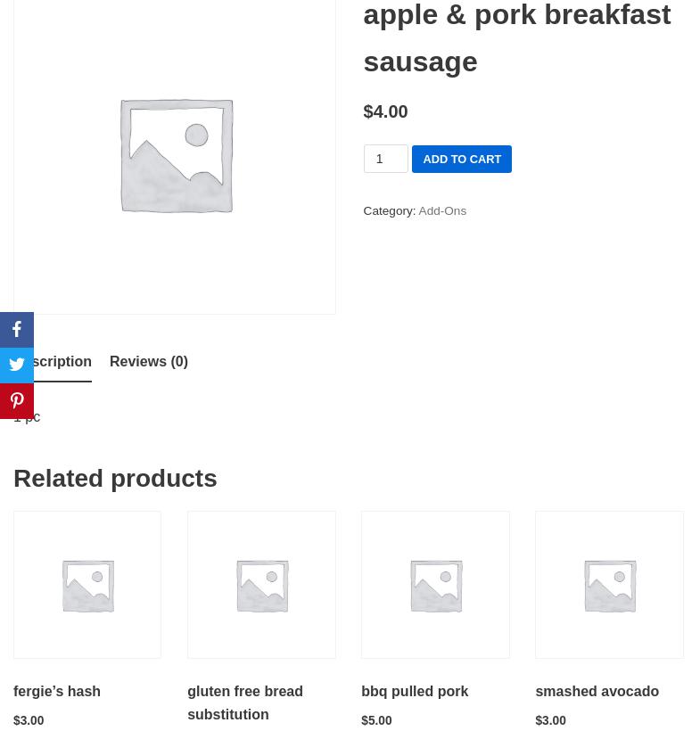Open the gluten free bread substitution image
The height and width of the screenshot is (731, 700).
click(x=261, y=585)
